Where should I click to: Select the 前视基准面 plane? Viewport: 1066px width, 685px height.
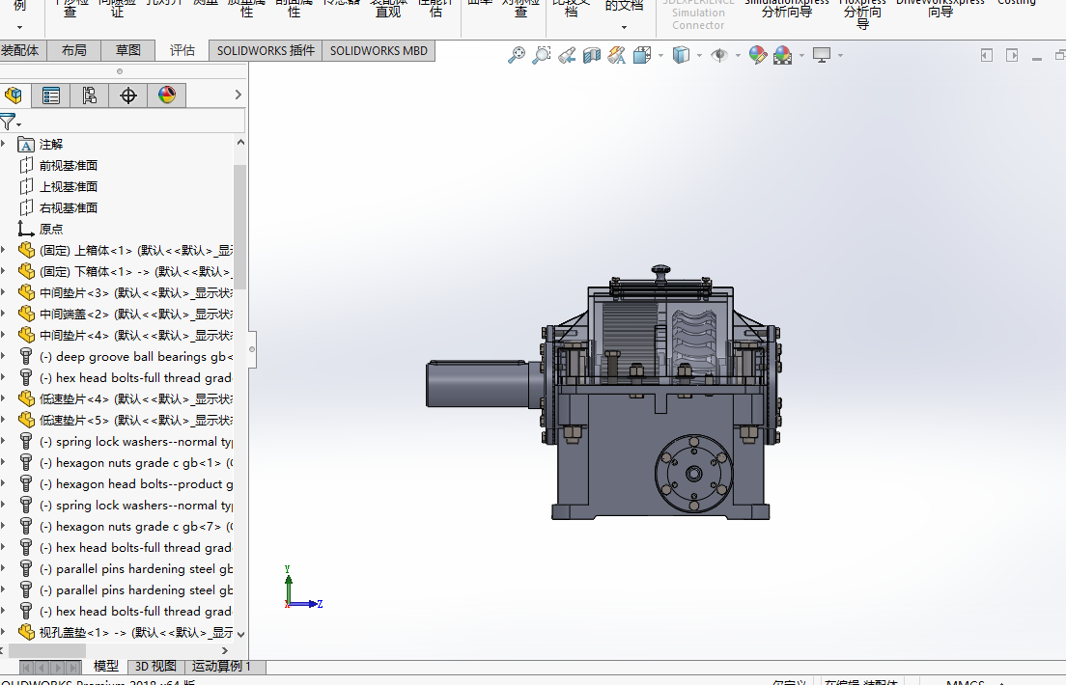coord(59,165)
